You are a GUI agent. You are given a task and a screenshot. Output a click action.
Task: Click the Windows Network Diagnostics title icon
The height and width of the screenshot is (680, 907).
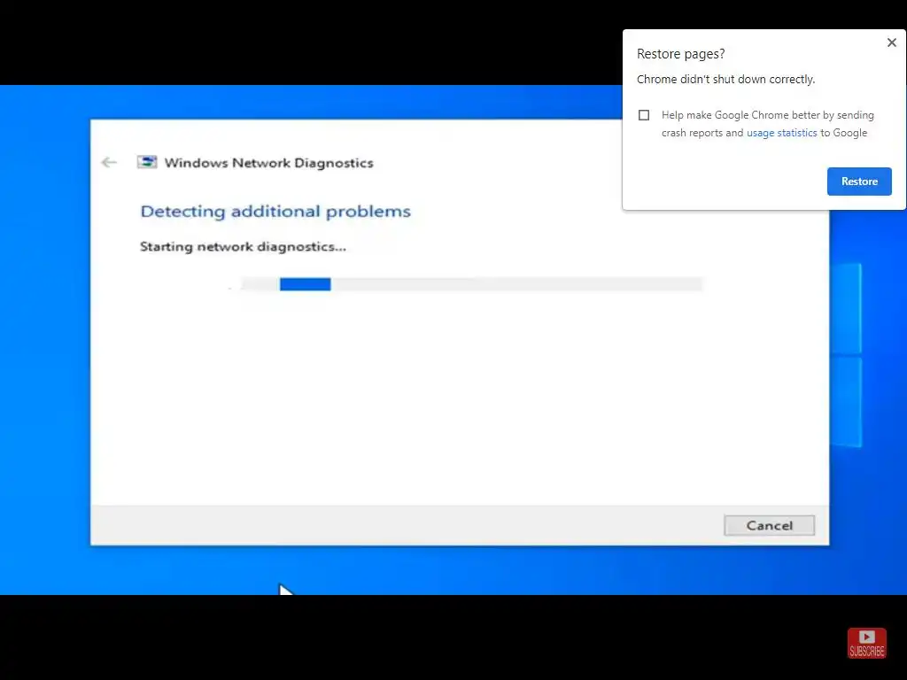[x=147, y=162]
